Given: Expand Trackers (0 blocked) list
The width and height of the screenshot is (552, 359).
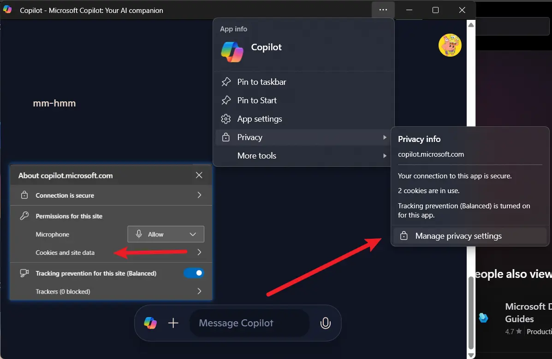Looking at the screenshot, I should coord(111,291).
